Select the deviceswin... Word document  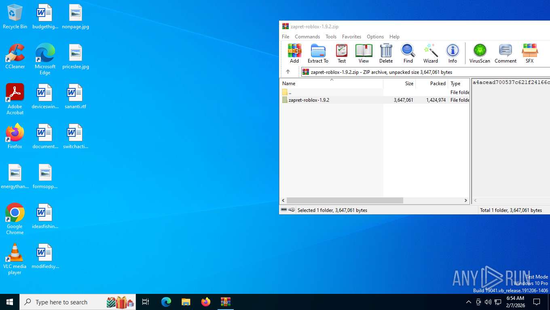point(45,96)
